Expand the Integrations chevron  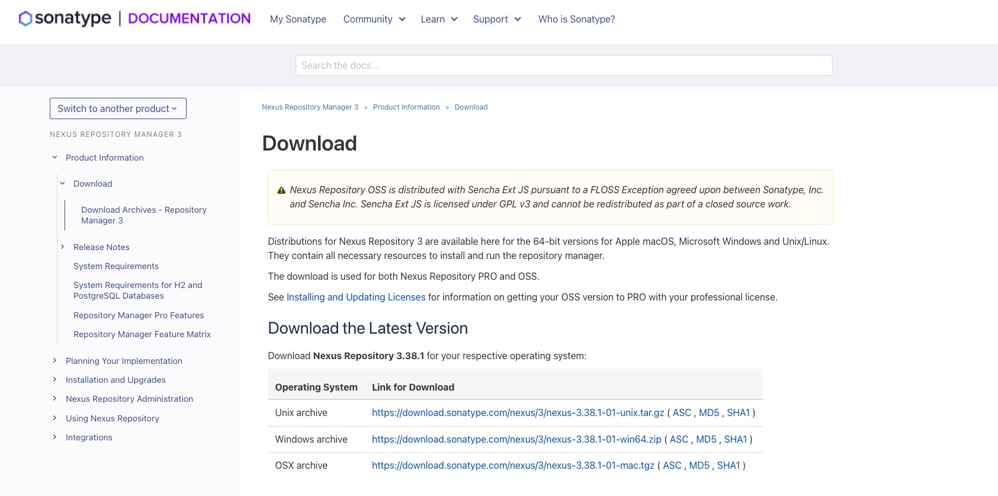pos(54,437)
